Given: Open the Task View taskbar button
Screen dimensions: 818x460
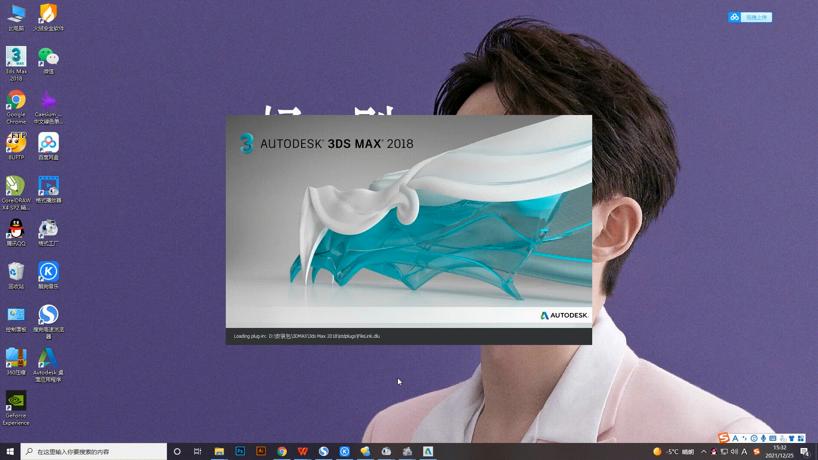Looking at the screenshot, I should coord(198,451).
